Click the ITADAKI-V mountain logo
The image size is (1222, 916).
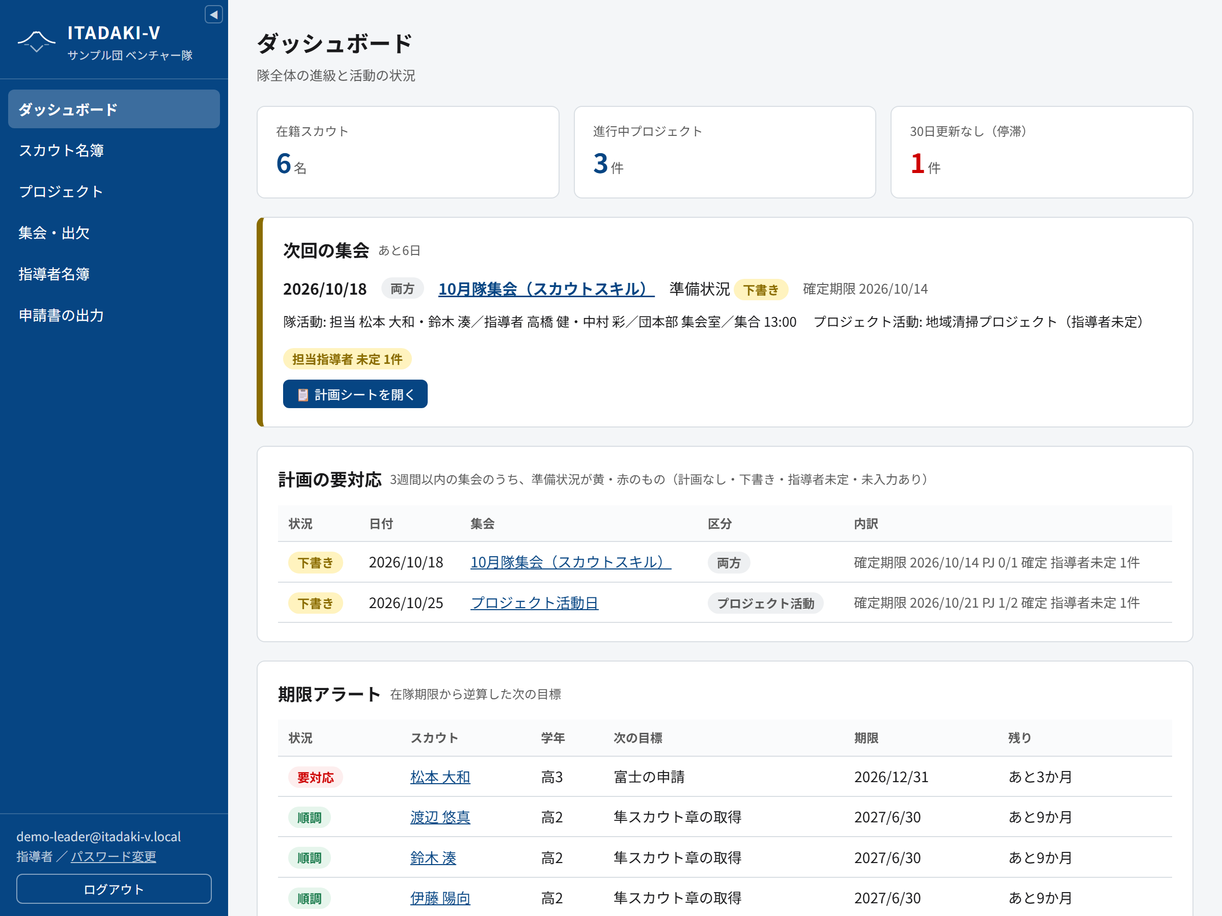coord(37,42)
